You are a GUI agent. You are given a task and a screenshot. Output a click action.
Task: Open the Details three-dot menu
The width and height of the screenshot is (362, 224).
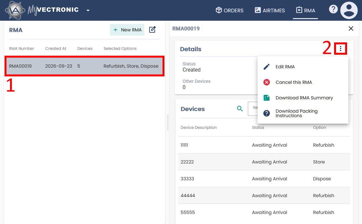[x=341, y=49]
